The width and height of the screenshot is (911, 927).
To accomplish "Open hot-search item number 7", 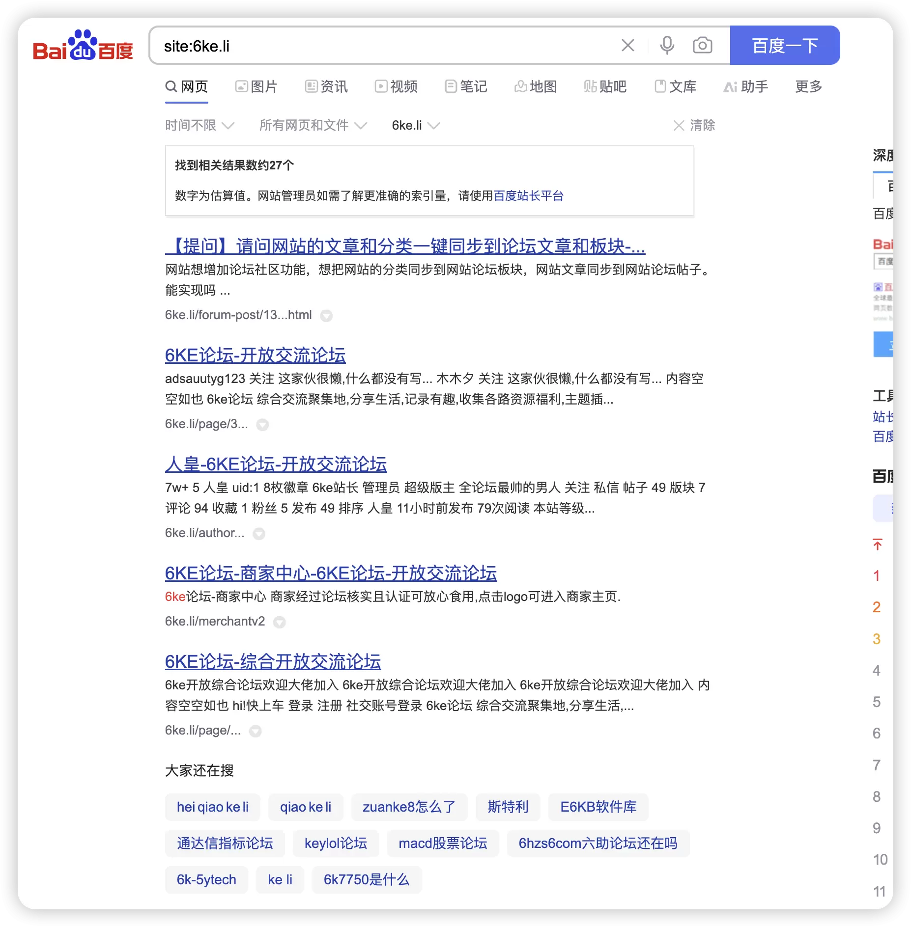I will tap(877, 765).
